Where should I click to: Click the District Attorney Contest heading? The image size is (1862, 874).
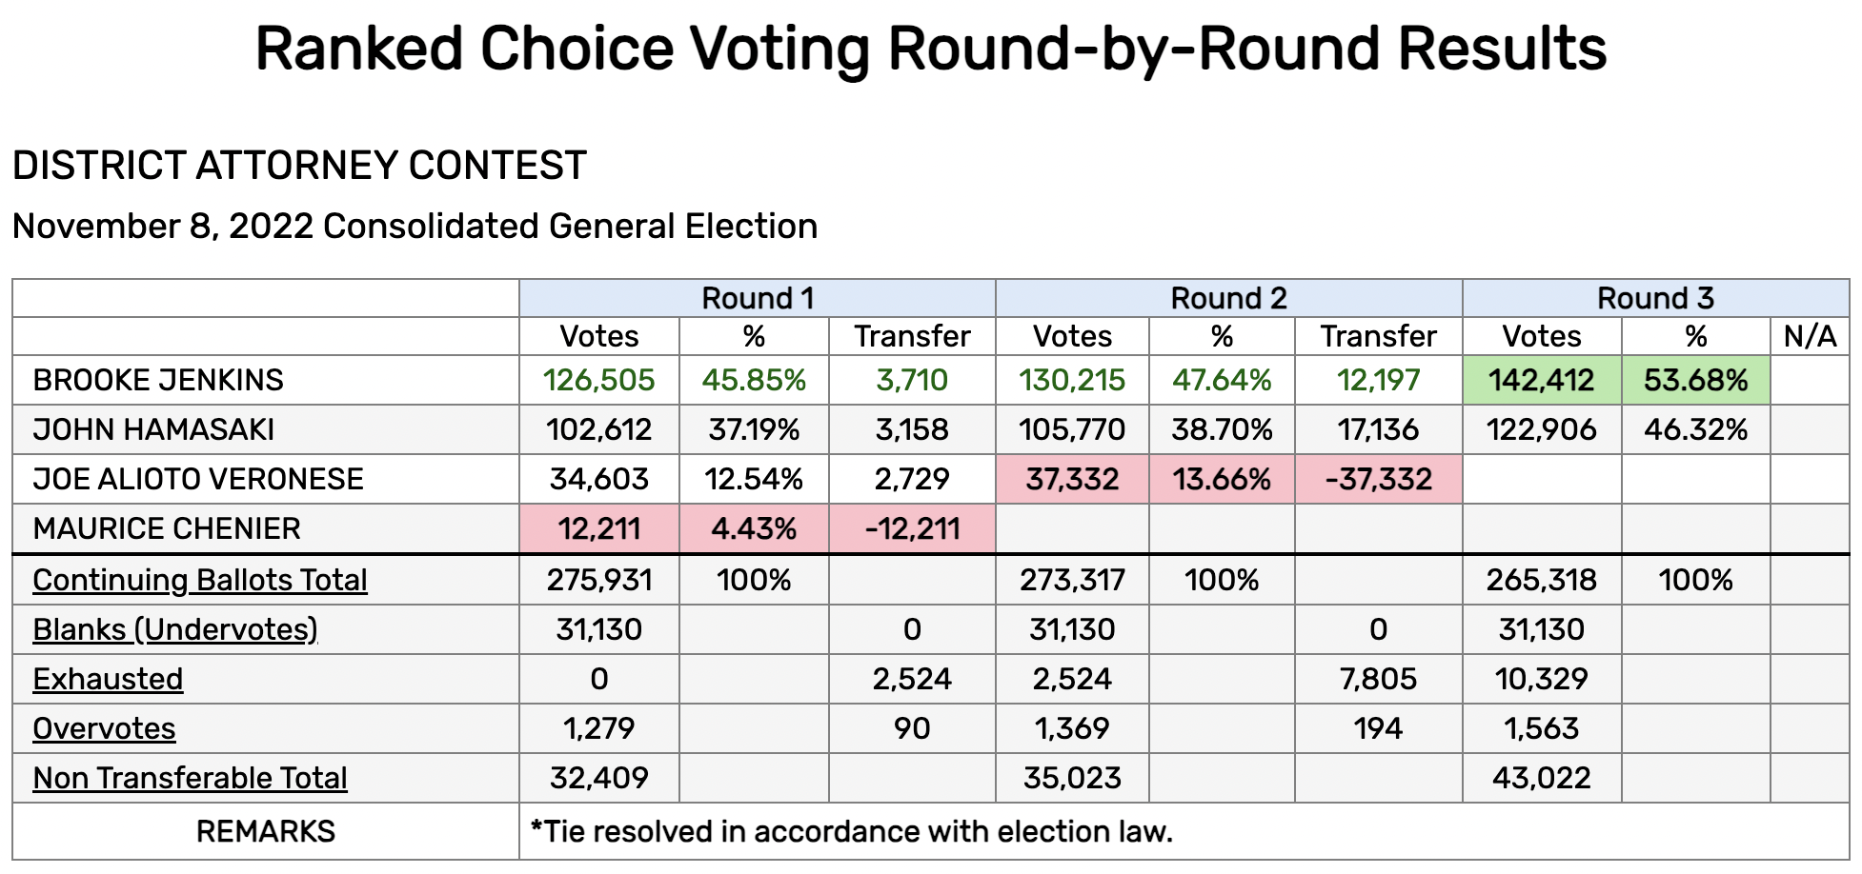tap(299, 166)
